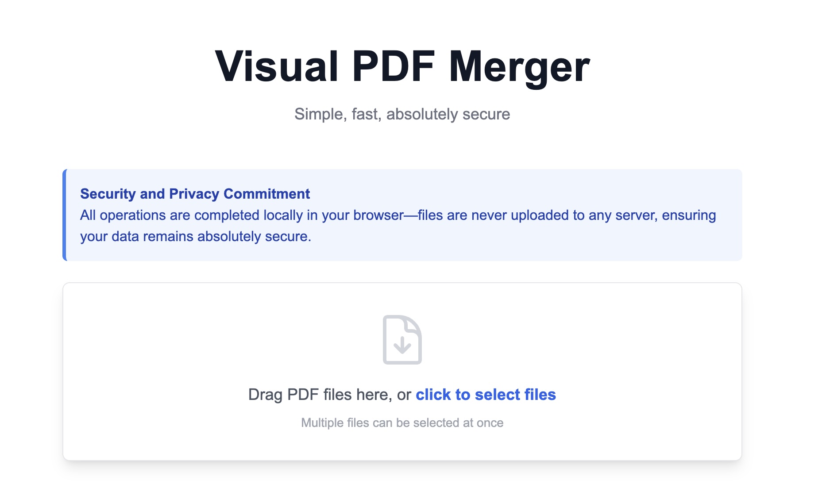
Task: Click the "Multiple files can be selected at once" hint
Action: tap(402, 423)
